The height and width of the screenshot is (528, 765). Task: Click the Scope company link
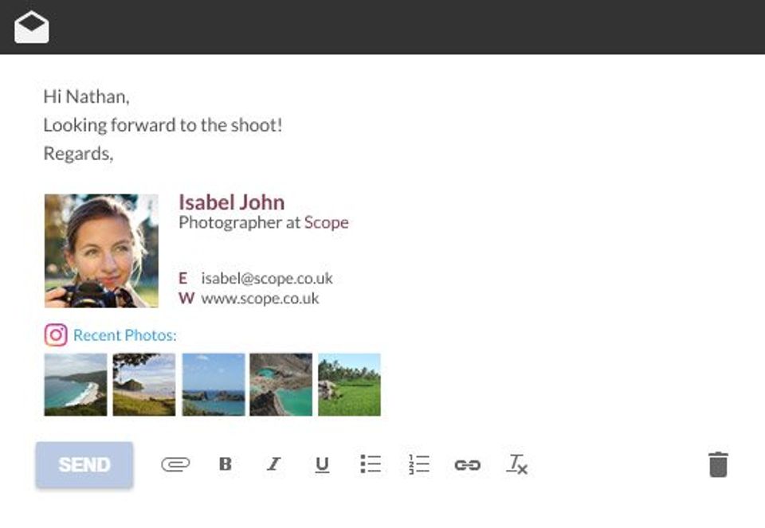click(x=327, y=223)
